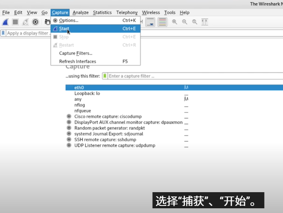This screenshot has height=213, width=283.
Task: Click Refresh Interfaces menu entry
Action: pyautogui.click(x=78, y=61)
